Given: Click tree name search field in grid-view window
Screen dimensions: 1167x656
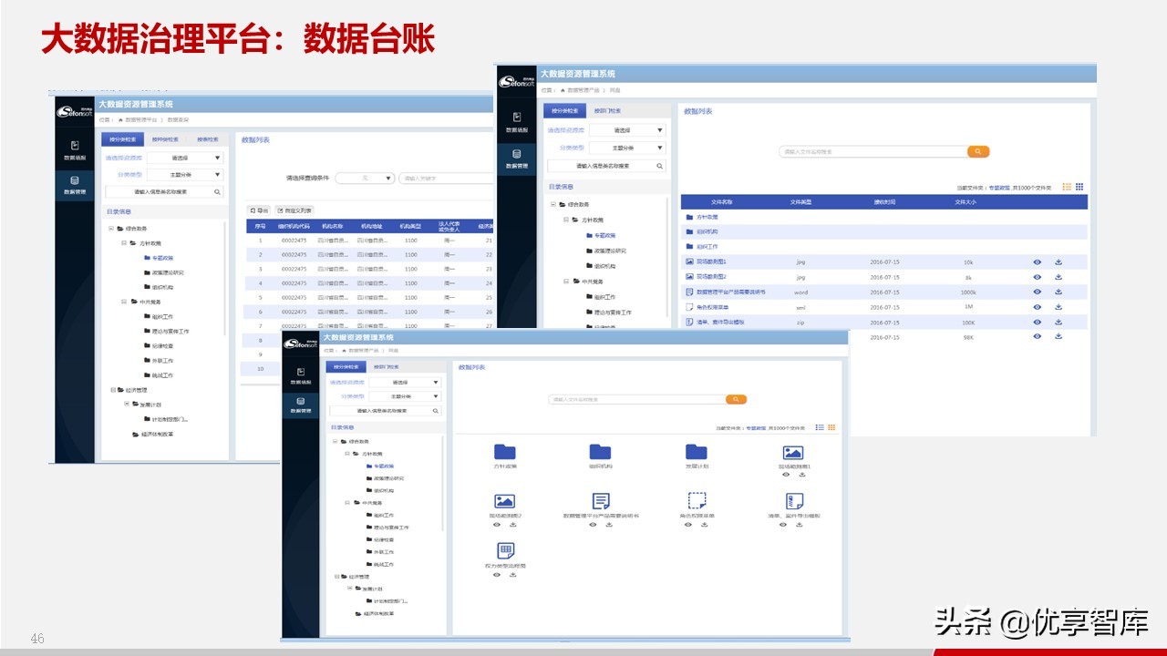Looking at the screenshot, I should [x=385, y=411].
